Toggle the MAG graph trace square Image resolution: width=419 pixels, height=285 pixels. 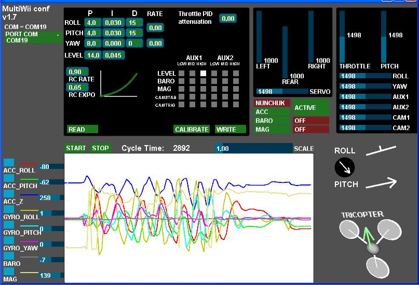click(x=9, y=272)
